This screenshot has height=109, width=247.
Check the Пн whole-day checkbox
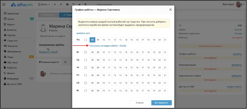point(86,40)
